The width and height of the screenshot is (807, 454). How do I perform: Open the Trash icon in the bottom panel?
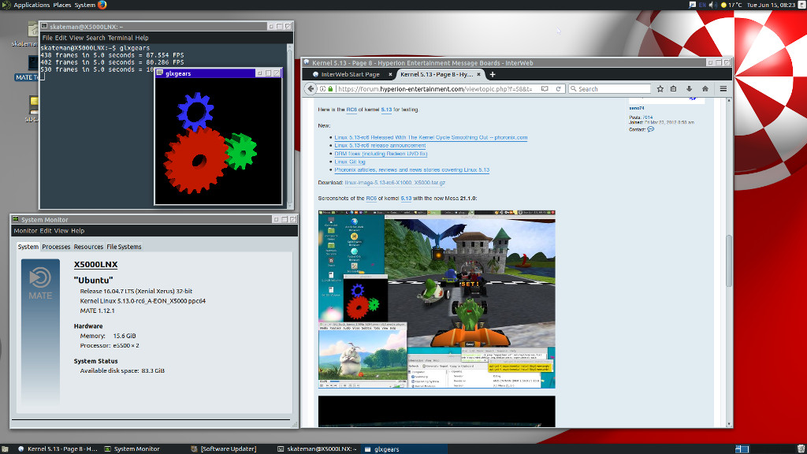[801, 448]
